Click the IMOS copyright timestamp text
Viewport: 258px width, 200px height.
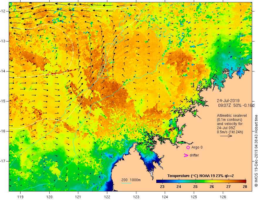[x=256, y=151]
